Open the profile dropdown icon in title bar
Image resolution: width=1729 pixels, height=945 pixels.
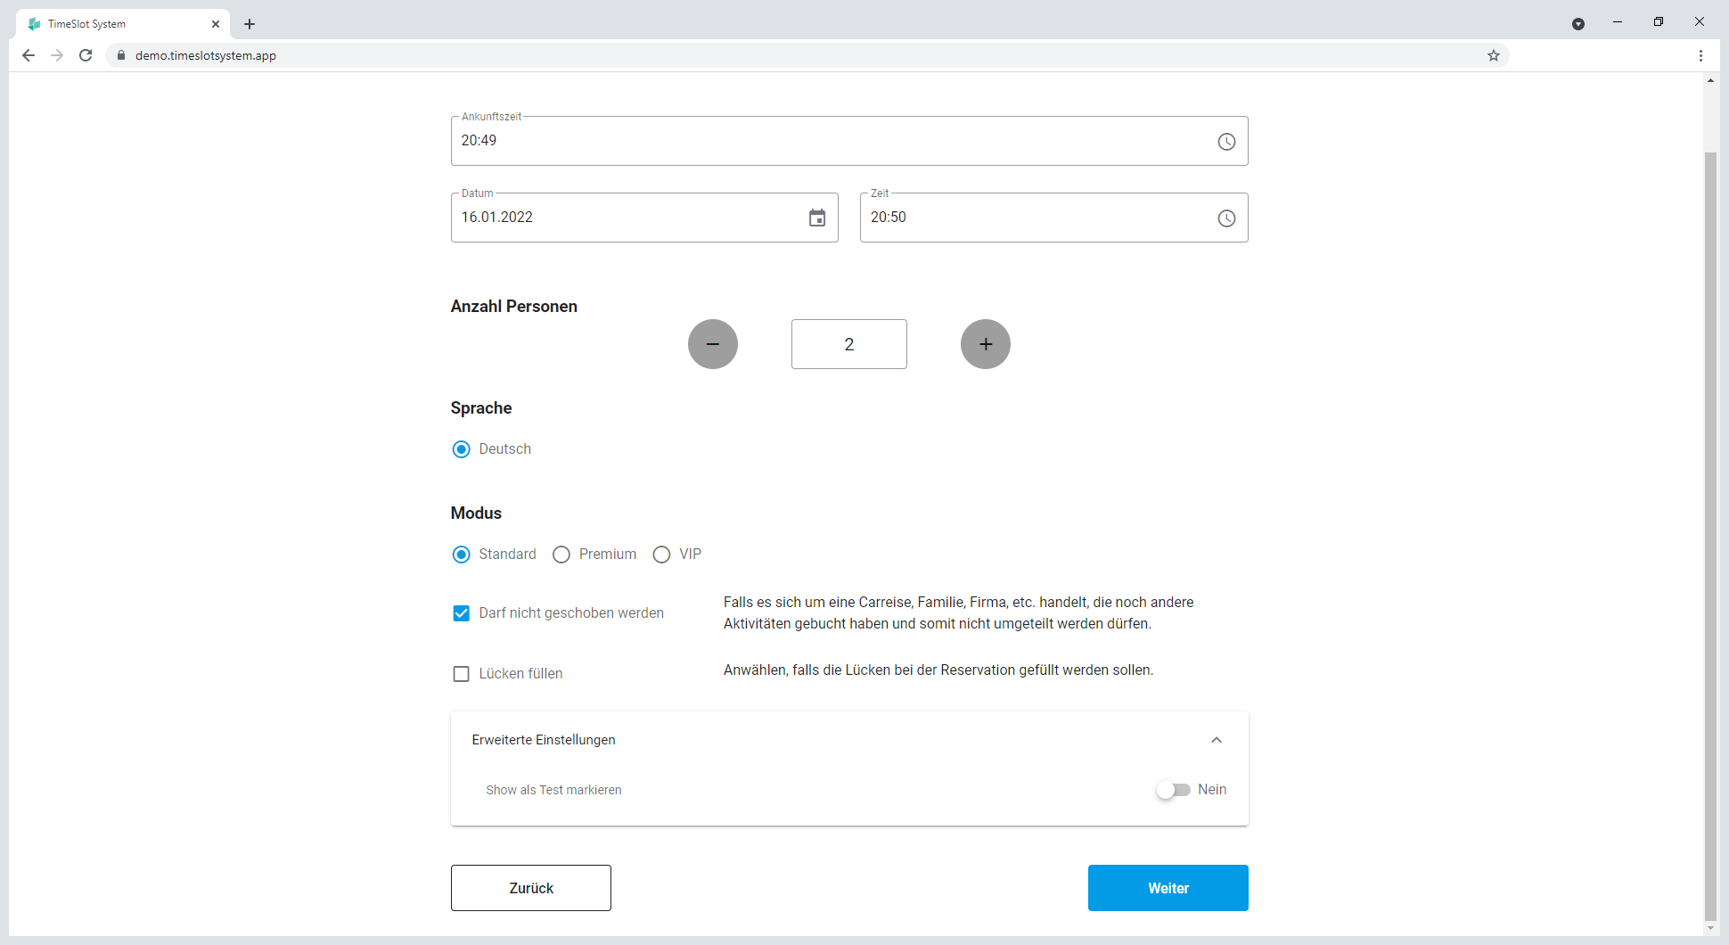pos(1578,24)
